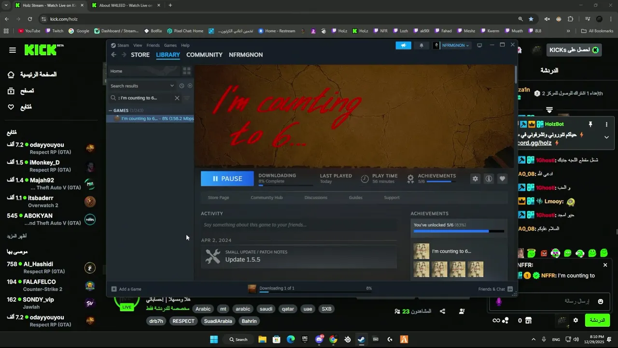Share the stream via share icon
The width and height of the screenshot is (618, 348).
tap(442, 311)
